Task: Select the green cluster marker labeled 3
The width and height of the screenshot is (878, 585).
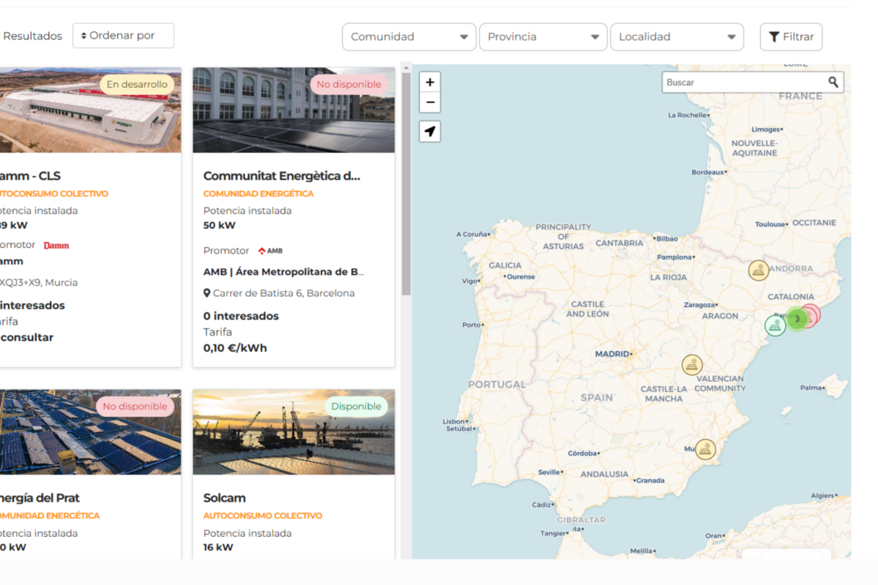Action: pos(798,320)
